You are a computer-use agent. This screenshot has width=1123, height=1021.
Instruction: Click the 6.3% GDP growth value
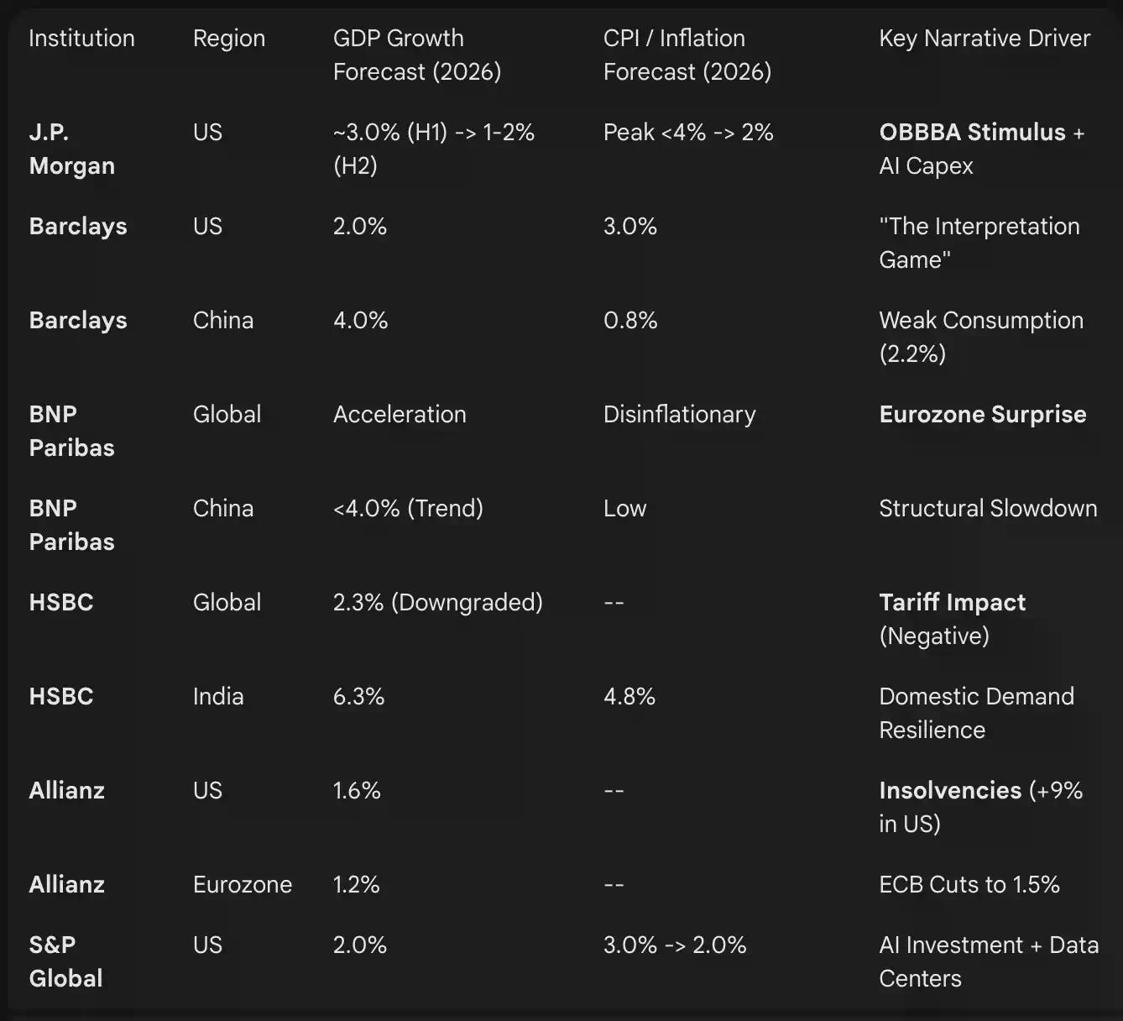[358, 697]
